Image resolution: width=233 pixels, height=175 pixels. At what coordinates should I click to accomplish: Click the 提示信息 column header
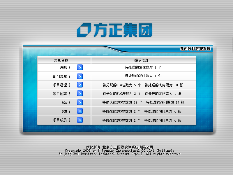(141, 60)
